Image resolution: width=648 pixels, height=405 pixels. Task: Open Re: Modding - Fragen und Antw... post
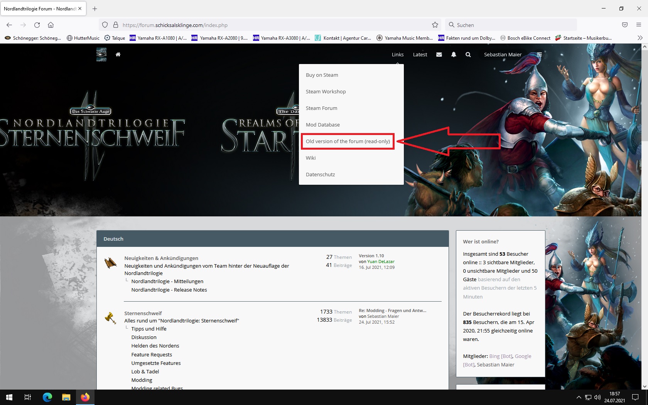(392, 310)
